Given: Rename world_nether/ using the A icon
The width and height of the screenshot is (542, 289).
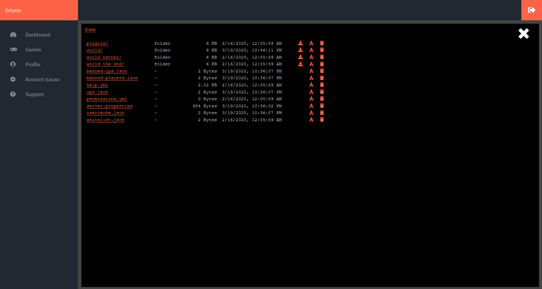Looking at the screenshot, I should [311, 57].
